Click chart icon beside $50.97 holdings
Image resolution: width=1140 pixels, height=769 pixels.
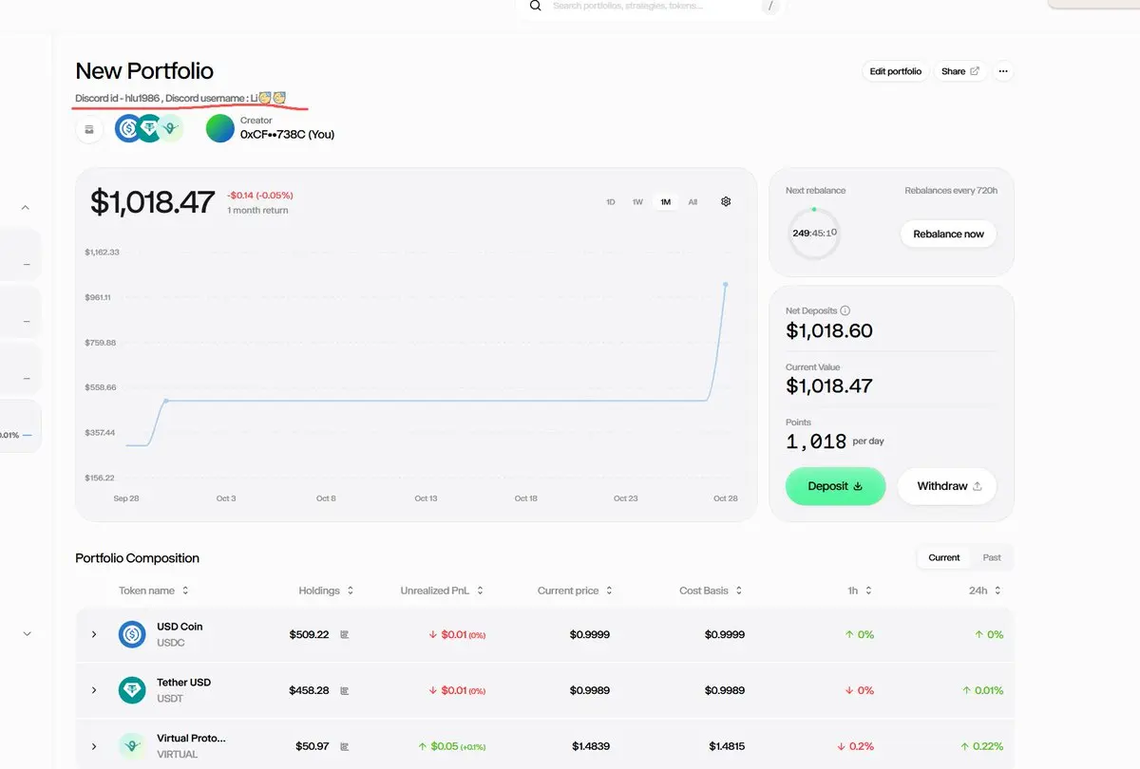point(345,746)
